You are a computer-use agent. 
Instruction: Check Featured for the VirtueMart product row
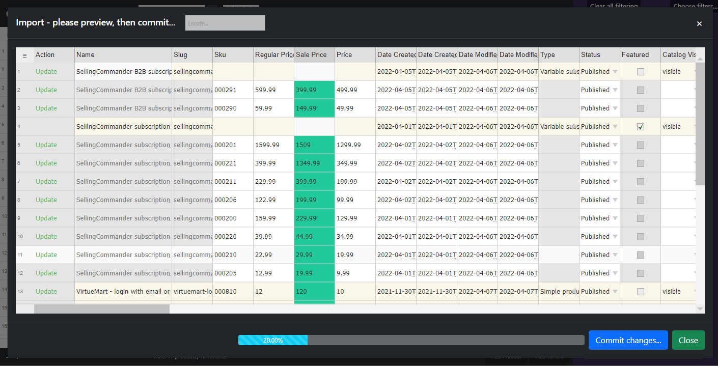pyautogui.click(x=640, y=291)
